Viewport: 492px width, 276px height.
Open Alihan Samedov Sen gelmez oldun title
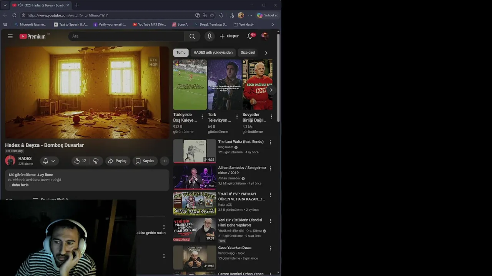tap(242, 170)
